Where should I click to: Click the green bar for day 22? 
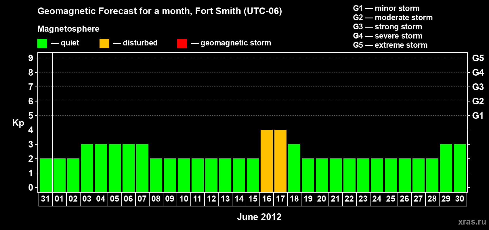[x=349, y=175]
